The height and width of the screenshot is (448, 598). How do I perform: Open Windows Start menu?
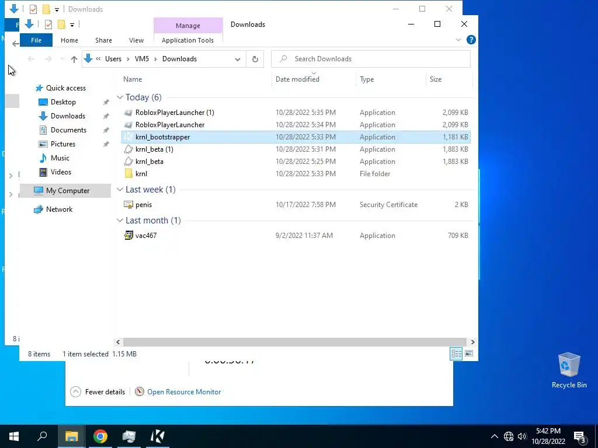pyautogui.click(x=14, y=436)
